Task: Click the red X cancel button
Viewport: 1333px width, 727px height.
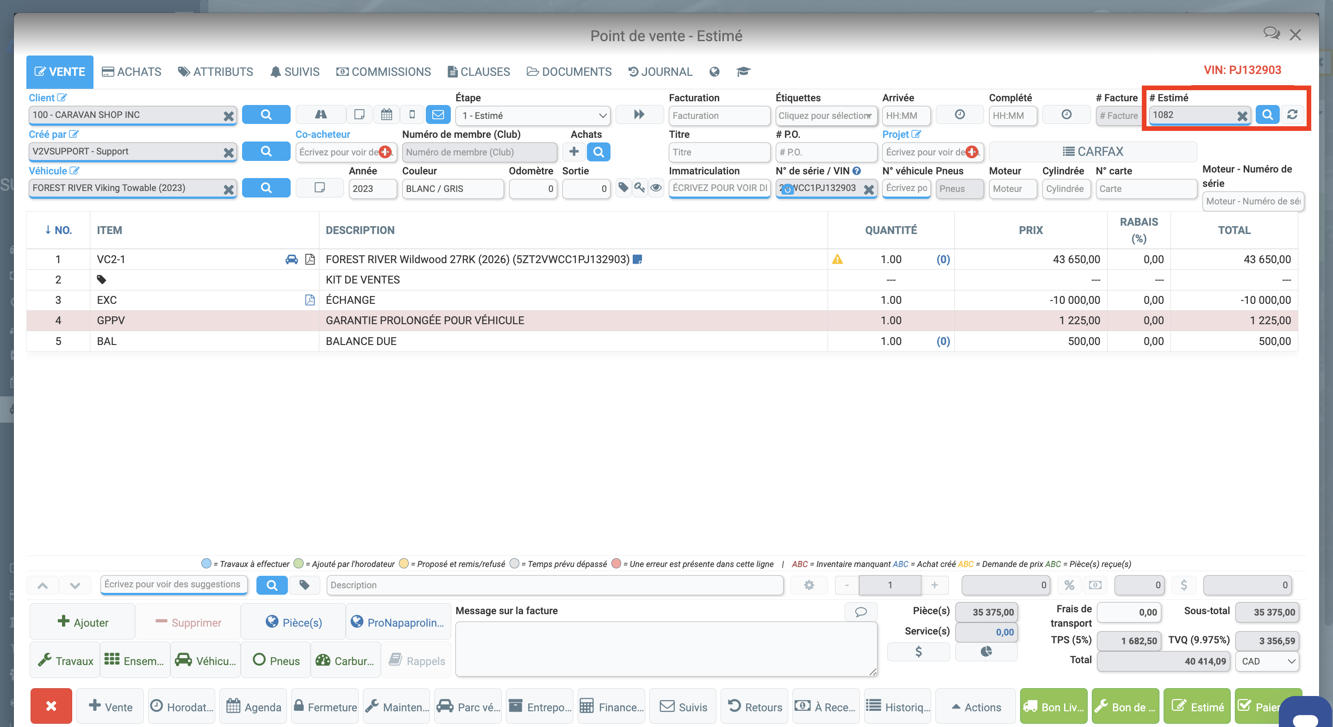Action: pyautogui.click(x=51, y=706)
